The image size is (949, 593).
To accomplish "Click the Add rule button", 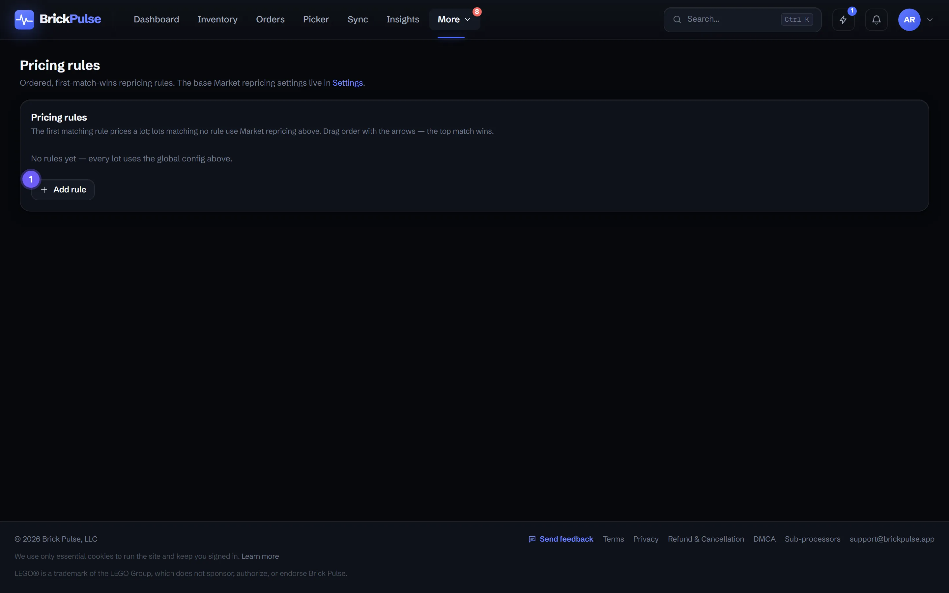I will tap(63, 190).
